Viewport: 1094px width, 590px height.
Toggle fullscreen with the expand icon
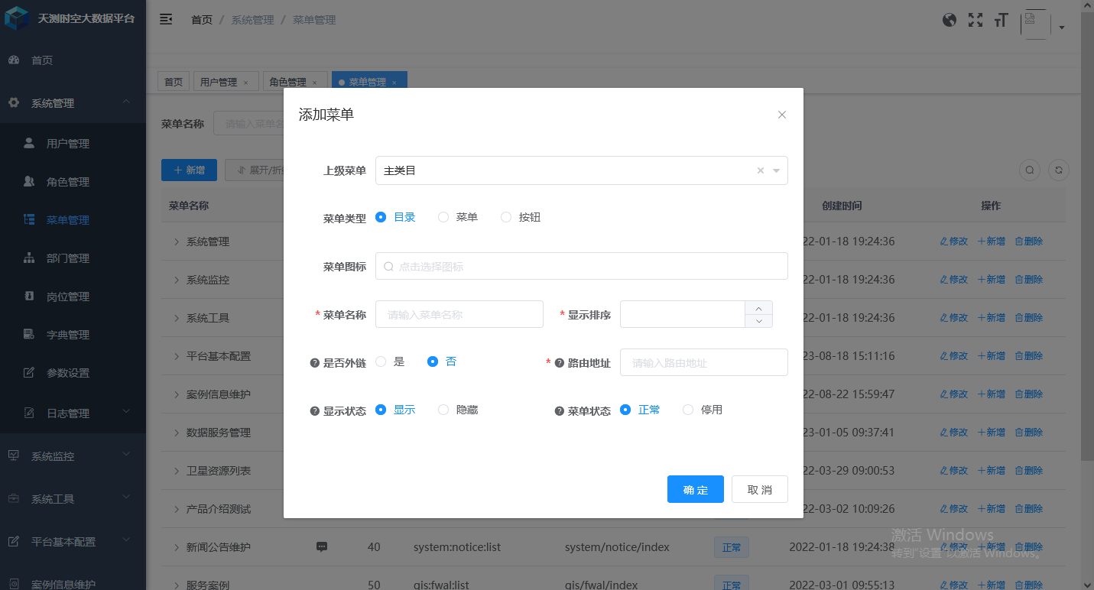click(x=976, y=21)
